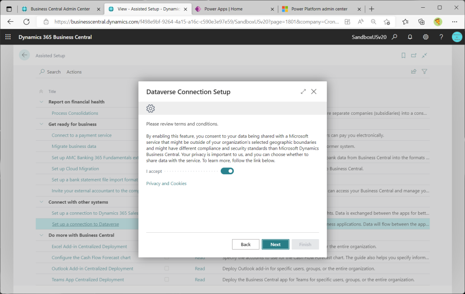Check Teams App Centralized Deployment completed box

coord(167,279)
